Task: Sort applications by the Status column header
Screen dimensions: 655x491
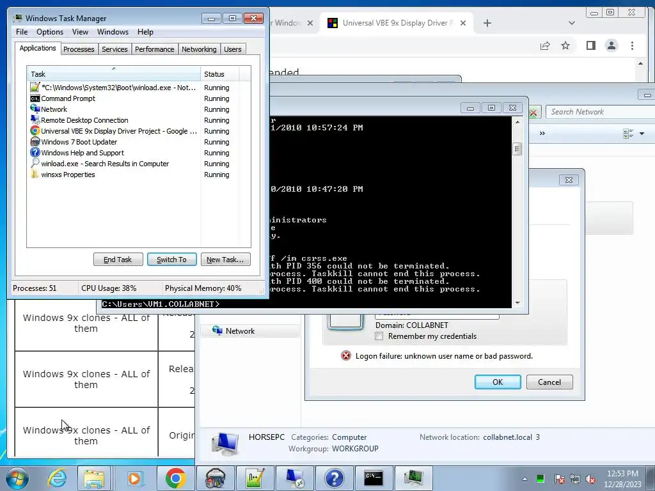Action: 219,74
